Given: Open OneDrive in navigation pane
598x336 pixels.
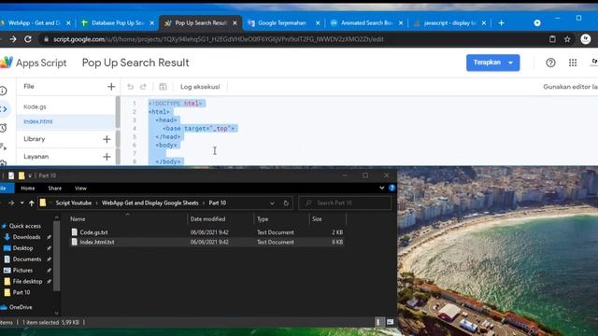Looking at the screenshot, I should tap(21, 307).
